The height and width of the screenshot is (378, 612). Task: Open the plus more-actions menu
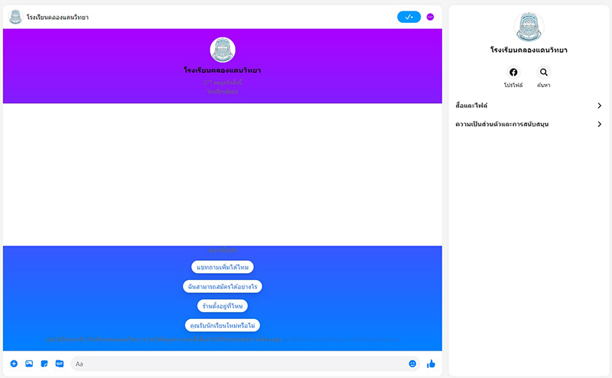tap(14, 363)
